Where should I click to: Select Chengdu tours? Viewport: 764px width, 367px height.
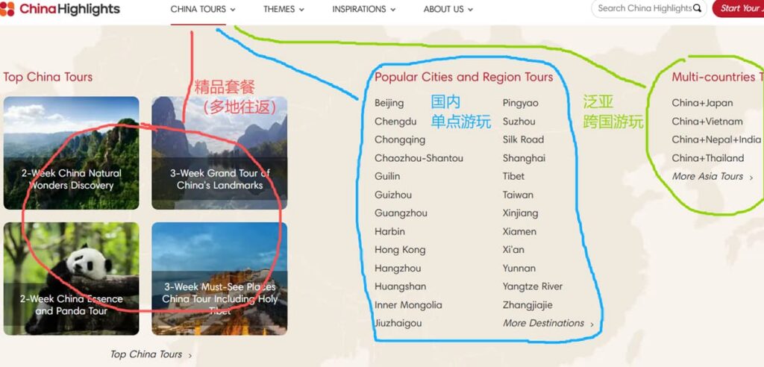395,122
